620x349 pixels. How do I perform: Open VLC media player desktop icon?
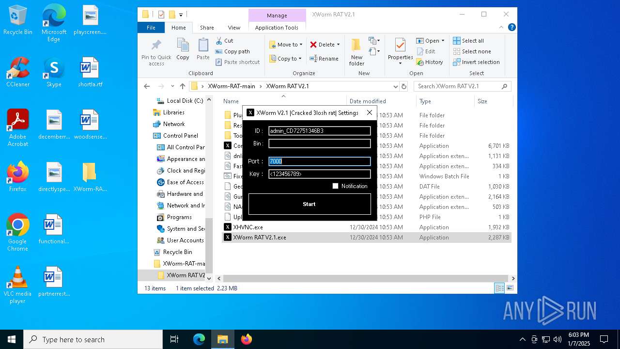click(x=17, y=285)
